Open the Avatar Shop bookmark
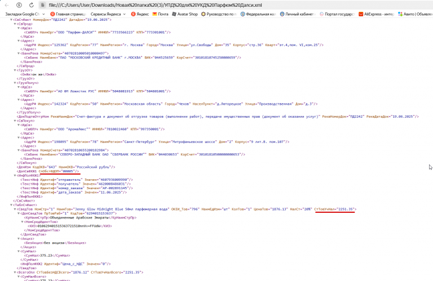 pyautogui.click(x=185, y=14)
